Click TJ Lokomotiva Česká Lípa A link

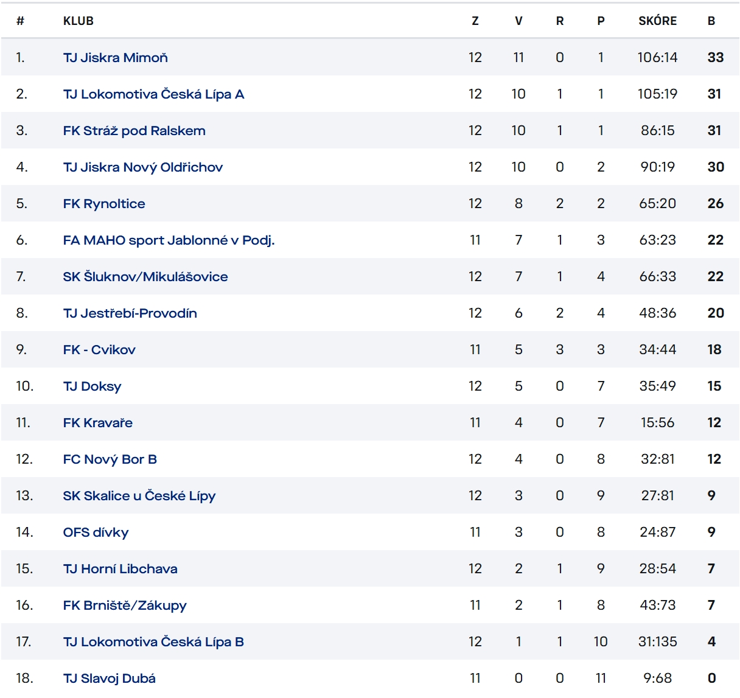pyautogui.click(x=153, y=94)
